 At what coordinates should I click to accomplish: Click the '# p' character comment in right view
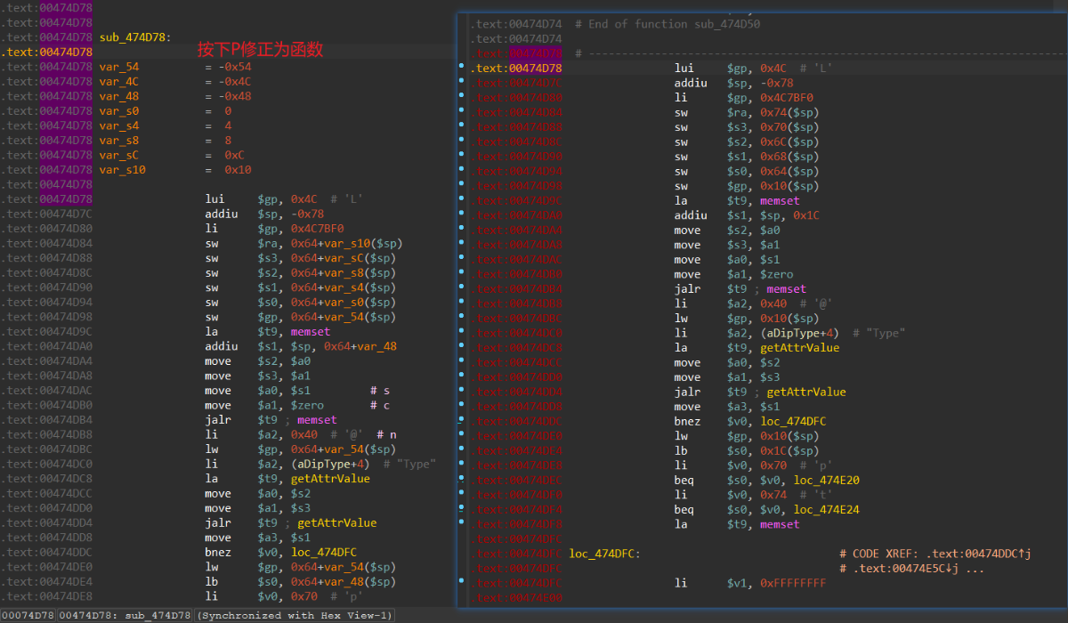pyautogui.click(x=815, y=465)
